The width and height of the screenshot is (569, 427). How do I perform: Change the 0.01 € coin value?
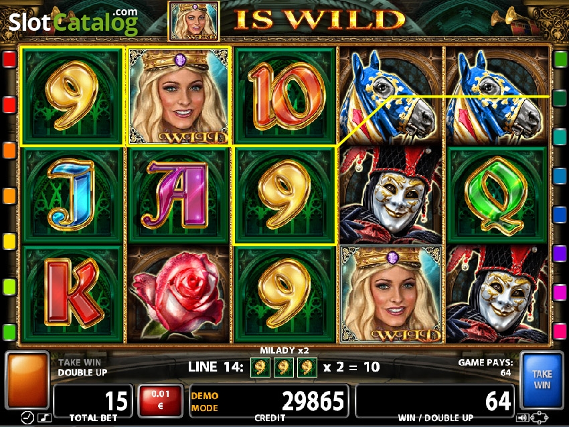(160, 400)
